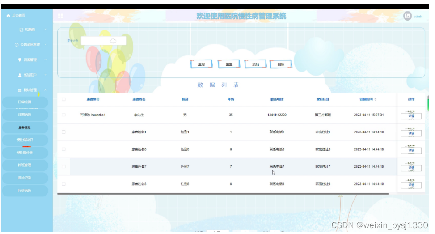Click the 删除 delete button
The width and height of the screenshot is (435, 234).
[x=281, y=64]
